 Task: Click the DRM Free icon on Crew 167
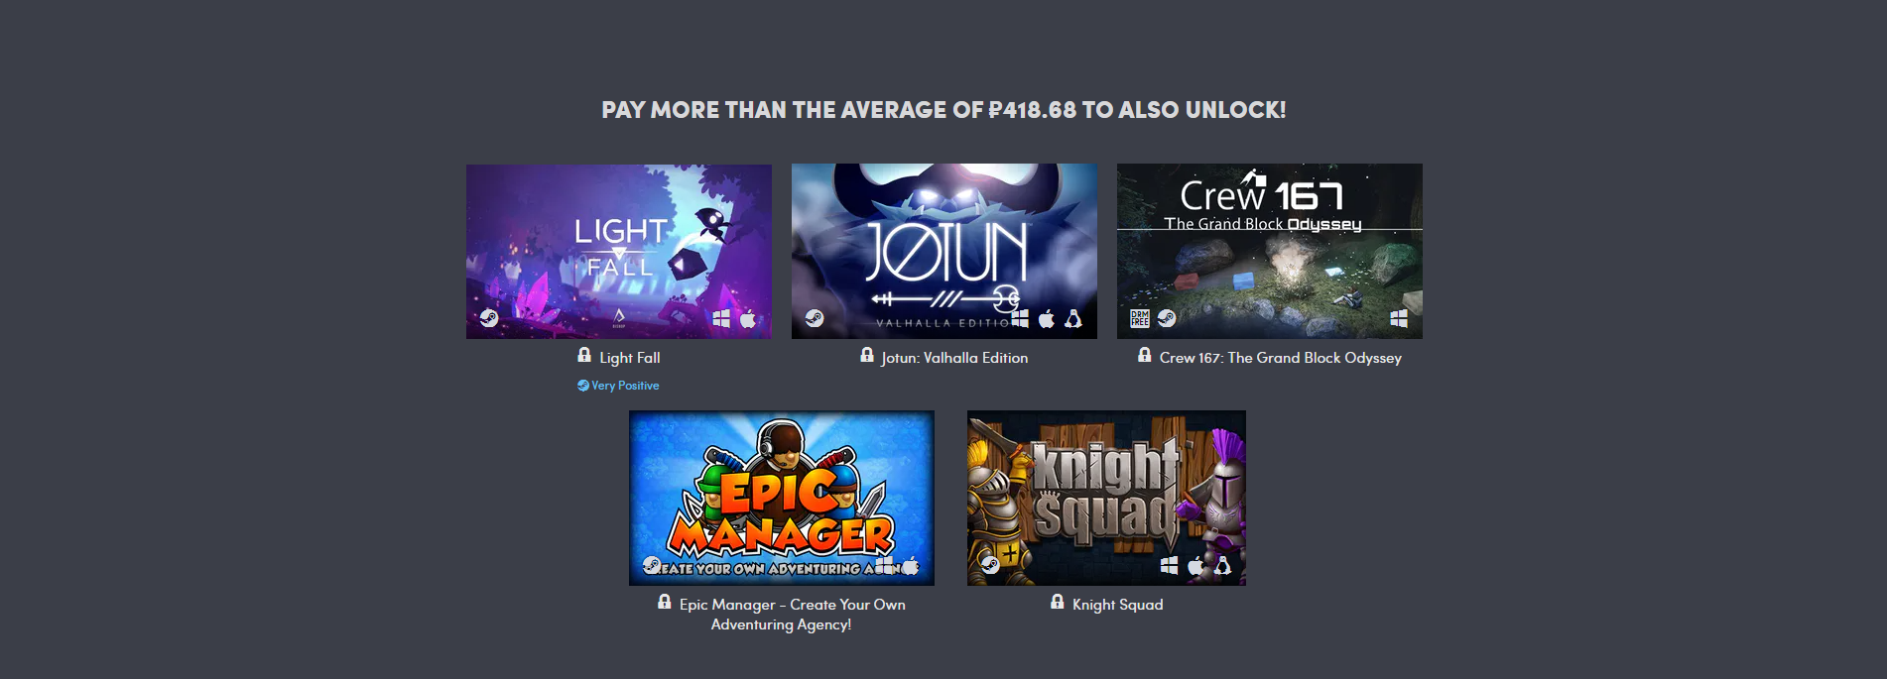pos(1140,318)
